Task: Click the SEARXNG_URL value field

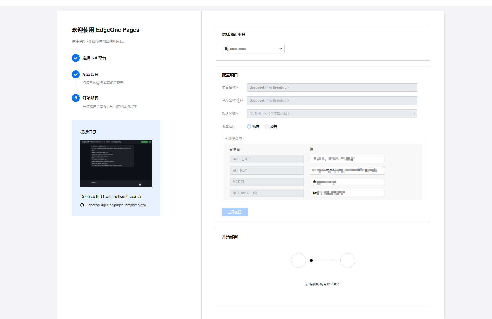Action: pyautogui.click(x=347, y=193)
